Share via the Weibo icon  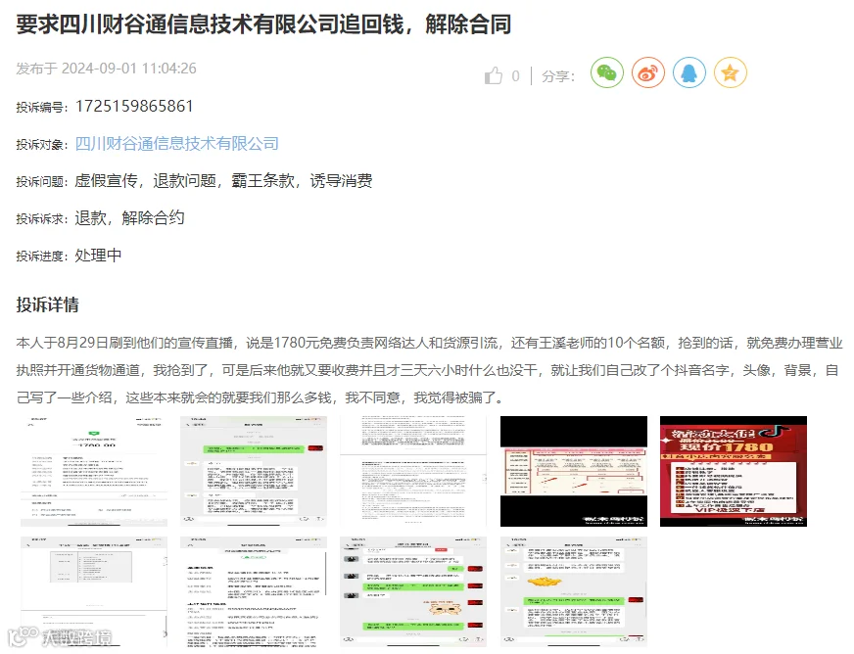(x=648, y=72)
